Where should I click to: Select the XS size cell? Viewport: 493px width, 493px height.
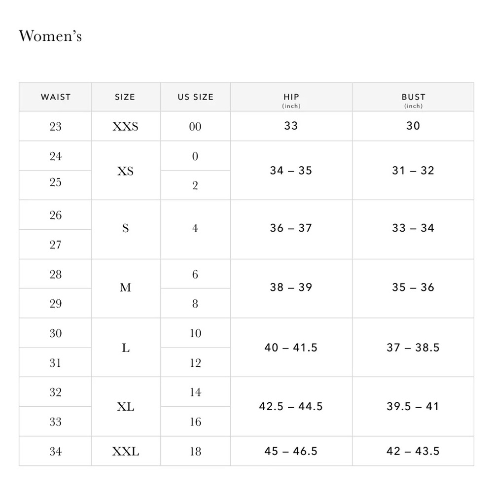(x=126, y=171)
